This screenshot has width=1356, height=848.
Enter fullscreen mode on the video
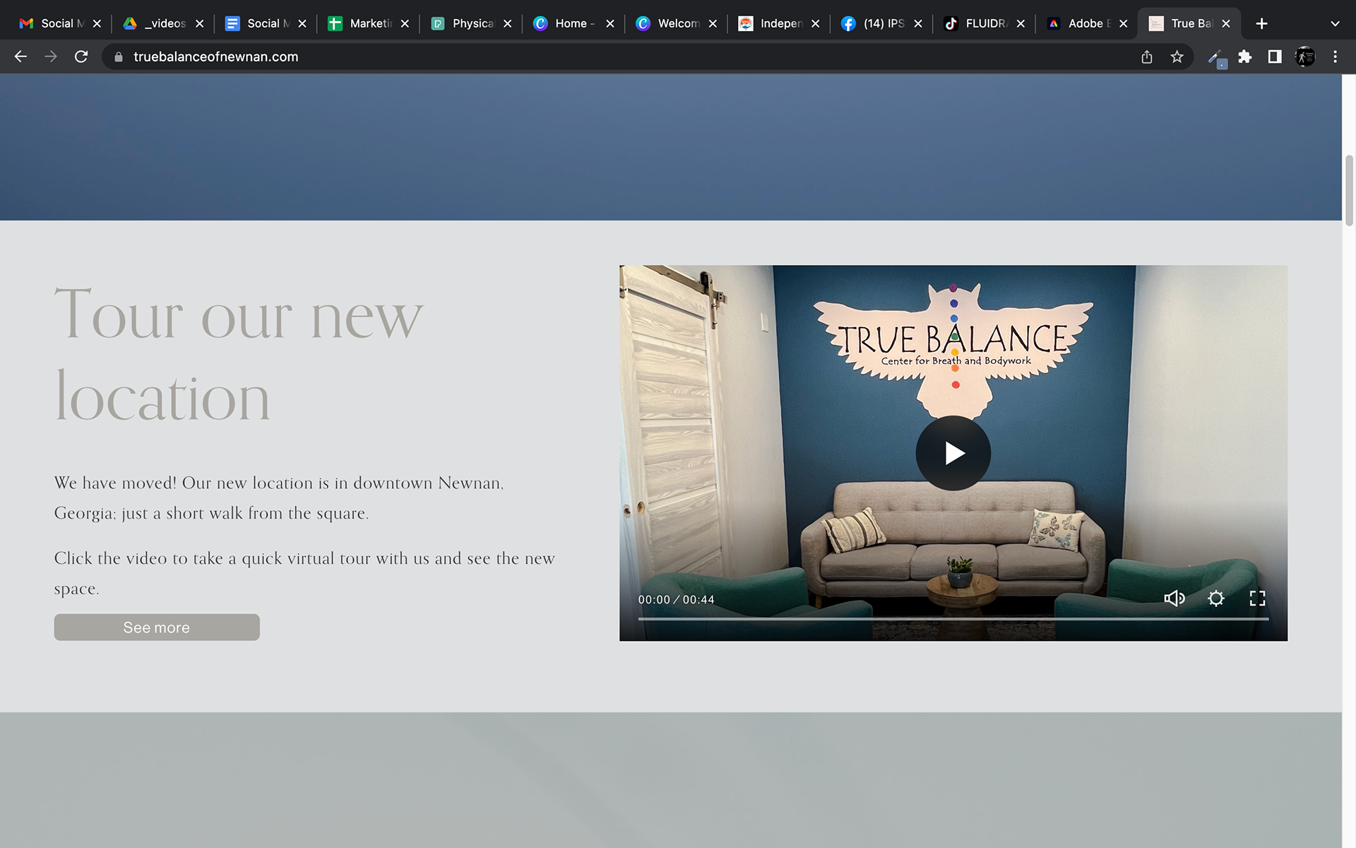[1257, 599]
